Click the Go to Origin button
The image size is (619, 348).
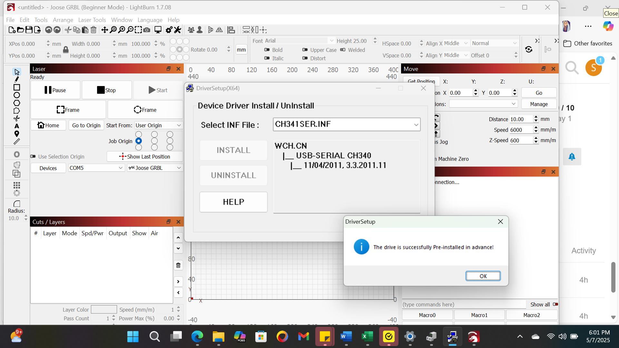coord(86,125)
